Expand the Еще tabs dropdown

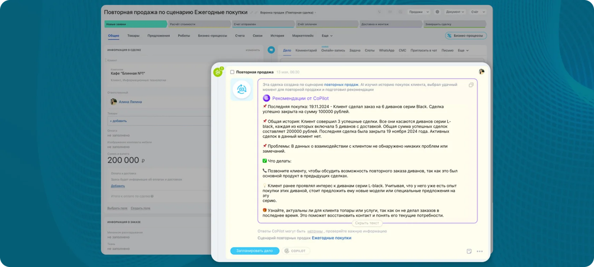coord(327,36)
